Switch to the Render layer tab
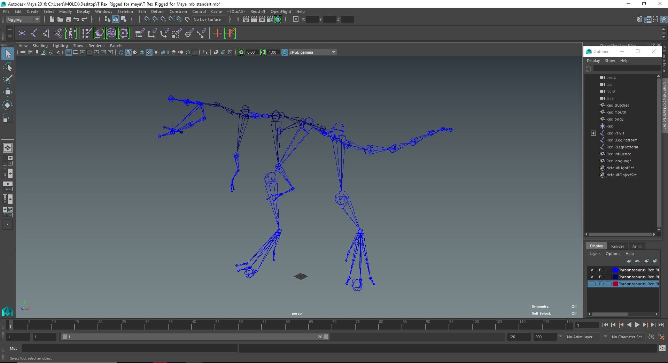Image resolution: width=668 pixels, height=363 pixels. [617, 246]
